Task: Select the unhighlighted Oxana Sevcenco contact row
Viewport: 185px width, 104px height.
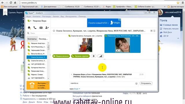Action: coord(37,61)
